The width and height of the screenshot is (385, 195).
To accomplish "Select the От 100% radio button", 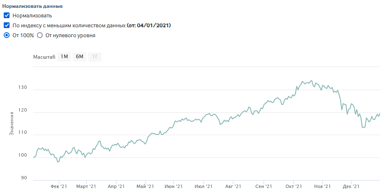I will [7, 36].
